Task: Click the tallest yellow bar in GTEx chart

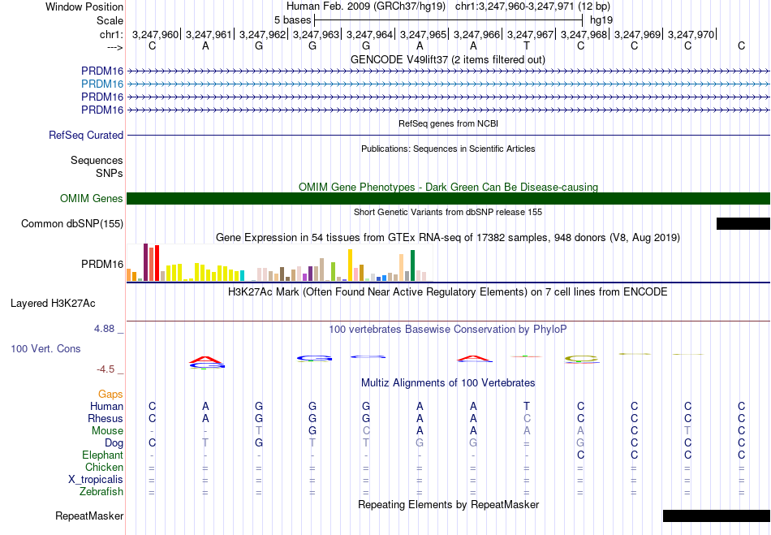Action: 350,265
